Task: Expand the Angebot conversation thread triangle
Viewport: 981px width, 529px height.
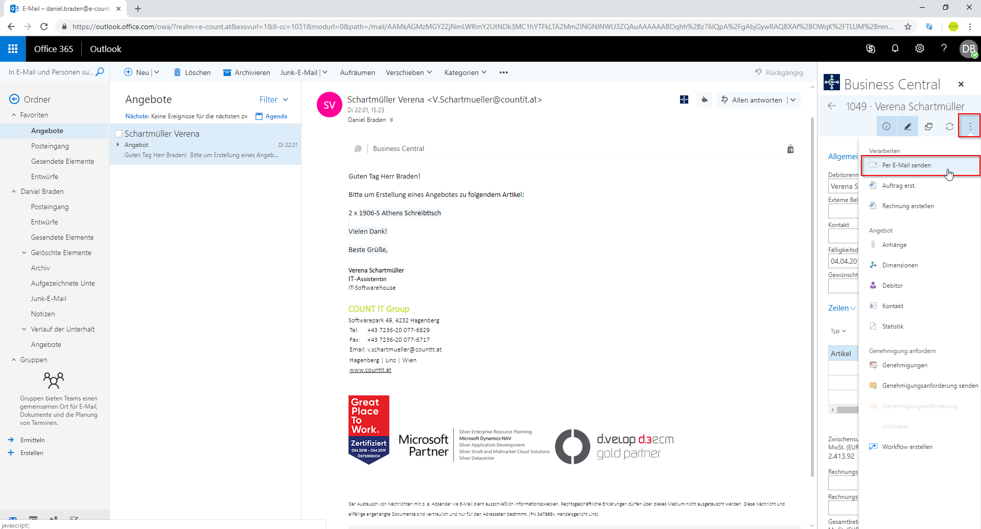Action: [118, 145]
